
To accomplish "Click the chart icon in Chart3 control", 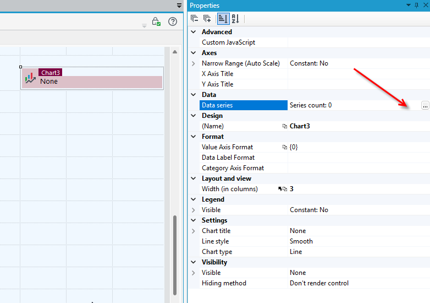I will click(x=30, y=78).
